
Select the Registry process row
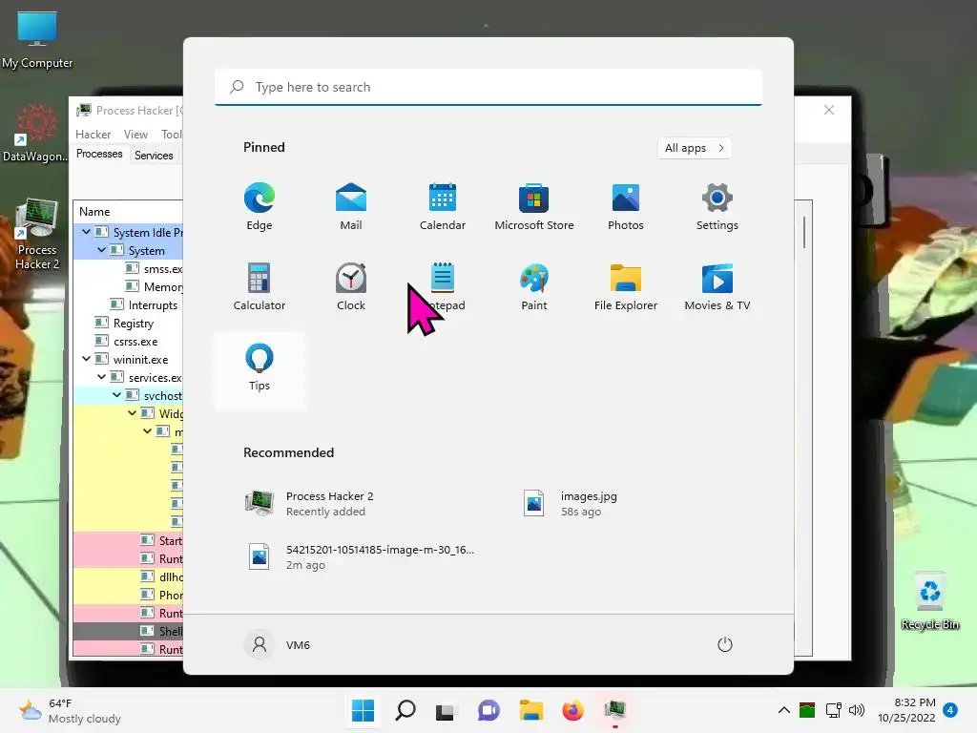coord(129,323)
